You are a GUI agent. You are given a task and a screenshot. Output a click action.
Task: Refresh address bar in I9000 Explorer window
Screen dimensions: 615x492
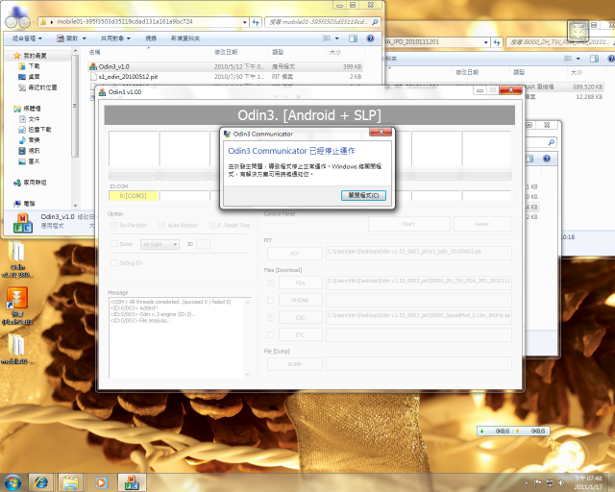click(497, 42)
